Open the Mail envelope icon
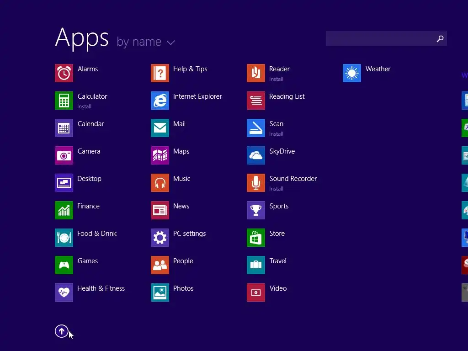This screenshot has width=468, height=351. coord(160,128)
